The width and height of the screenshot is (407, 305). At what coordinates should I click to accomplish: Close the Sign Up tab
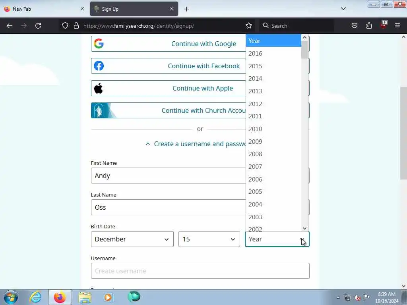pos(172,9)
